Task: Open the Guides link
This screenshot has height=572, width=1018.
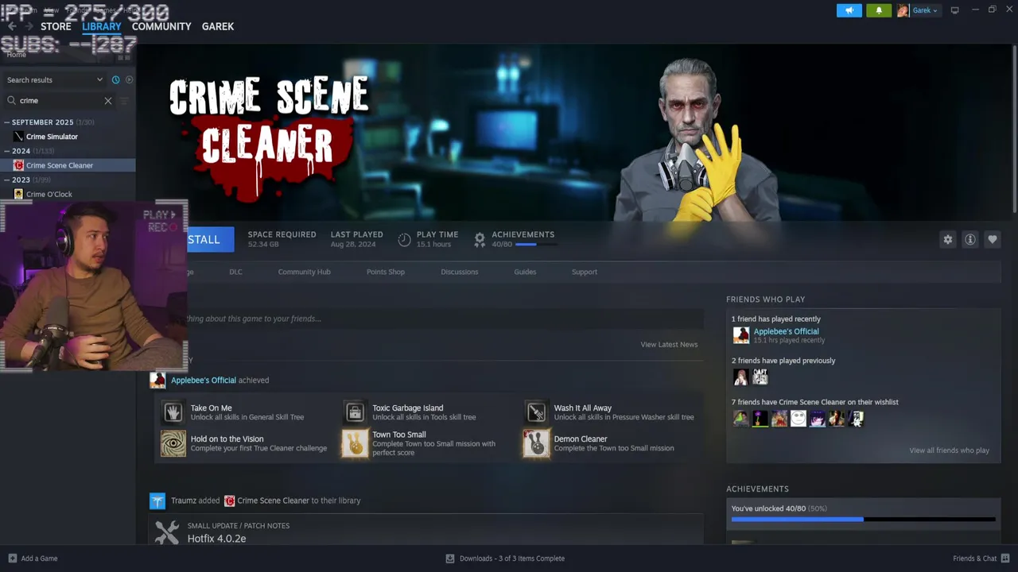Action: coord(525,272)
